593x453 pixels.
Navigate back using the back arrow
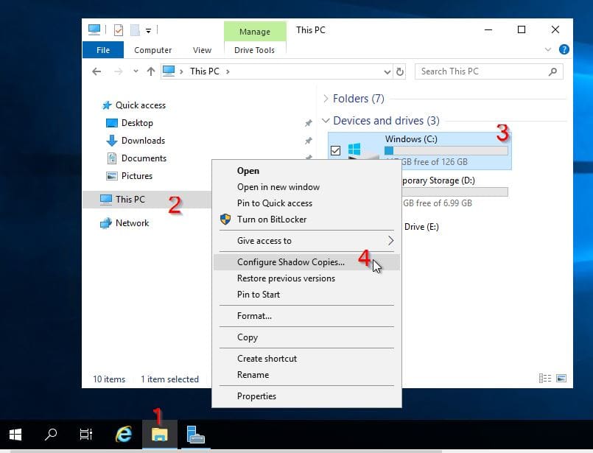pyautogui.click(x=97, y=71)
